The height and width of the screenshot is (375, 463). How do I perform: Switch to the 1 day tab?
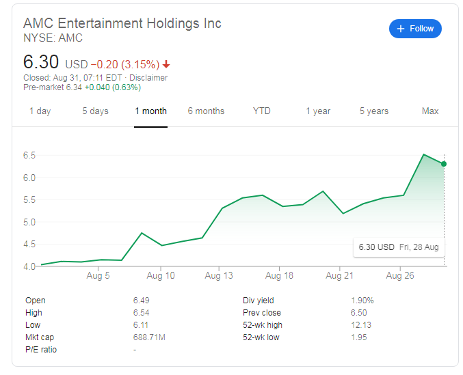pos(40,111)
